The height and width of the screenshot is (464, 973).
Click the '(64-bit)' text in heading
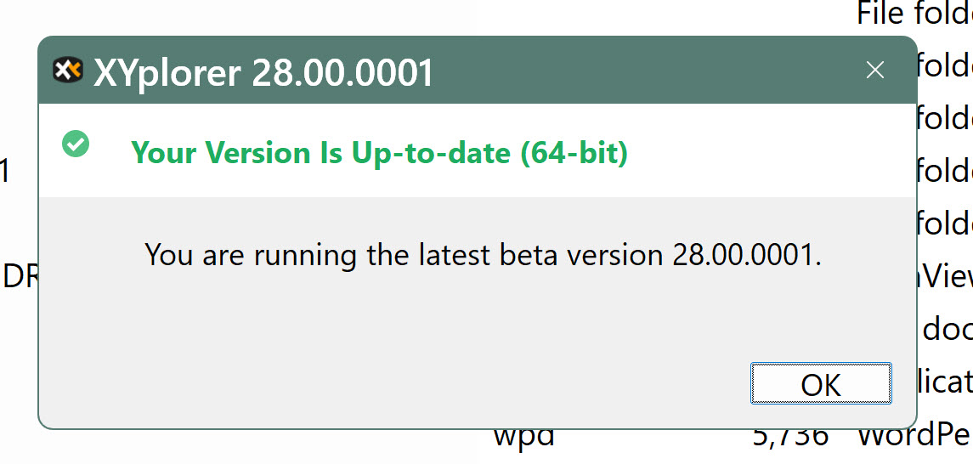[x=574, y=153]
